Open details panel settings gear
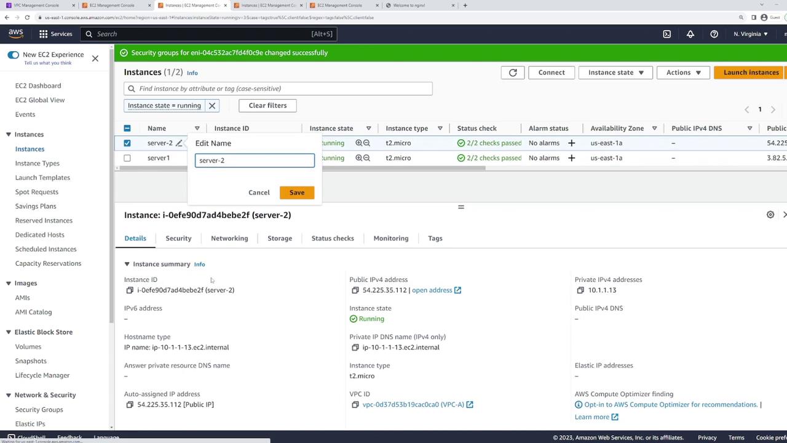Viewport: 787px width, 443px height. pyautogui.click(x=770, y=215)
